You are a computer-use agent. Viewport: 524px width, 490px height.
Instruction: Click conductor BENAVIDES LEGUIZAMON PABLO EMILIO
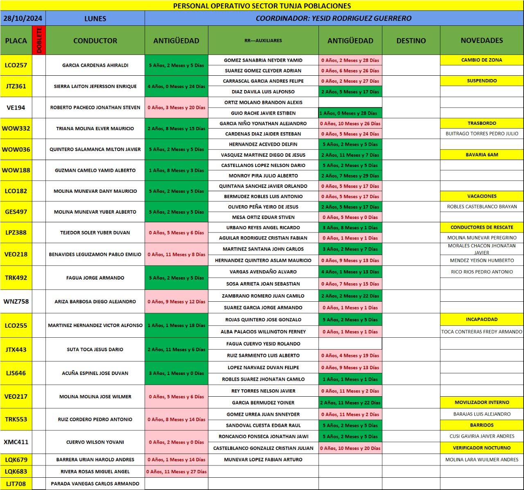[95, 254]
